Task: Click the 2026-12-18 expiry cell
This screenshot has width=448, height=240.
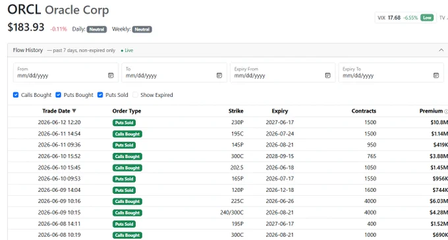Action: tap(280, 190)
